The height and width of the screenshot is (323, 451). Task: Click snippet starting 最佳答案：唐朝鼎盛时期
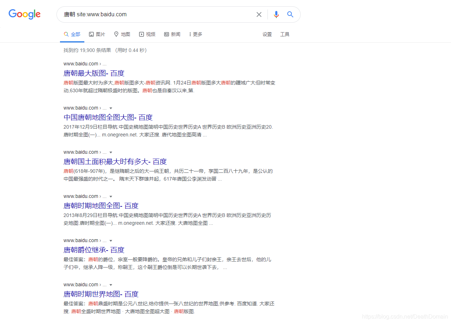tap(169, 307)
